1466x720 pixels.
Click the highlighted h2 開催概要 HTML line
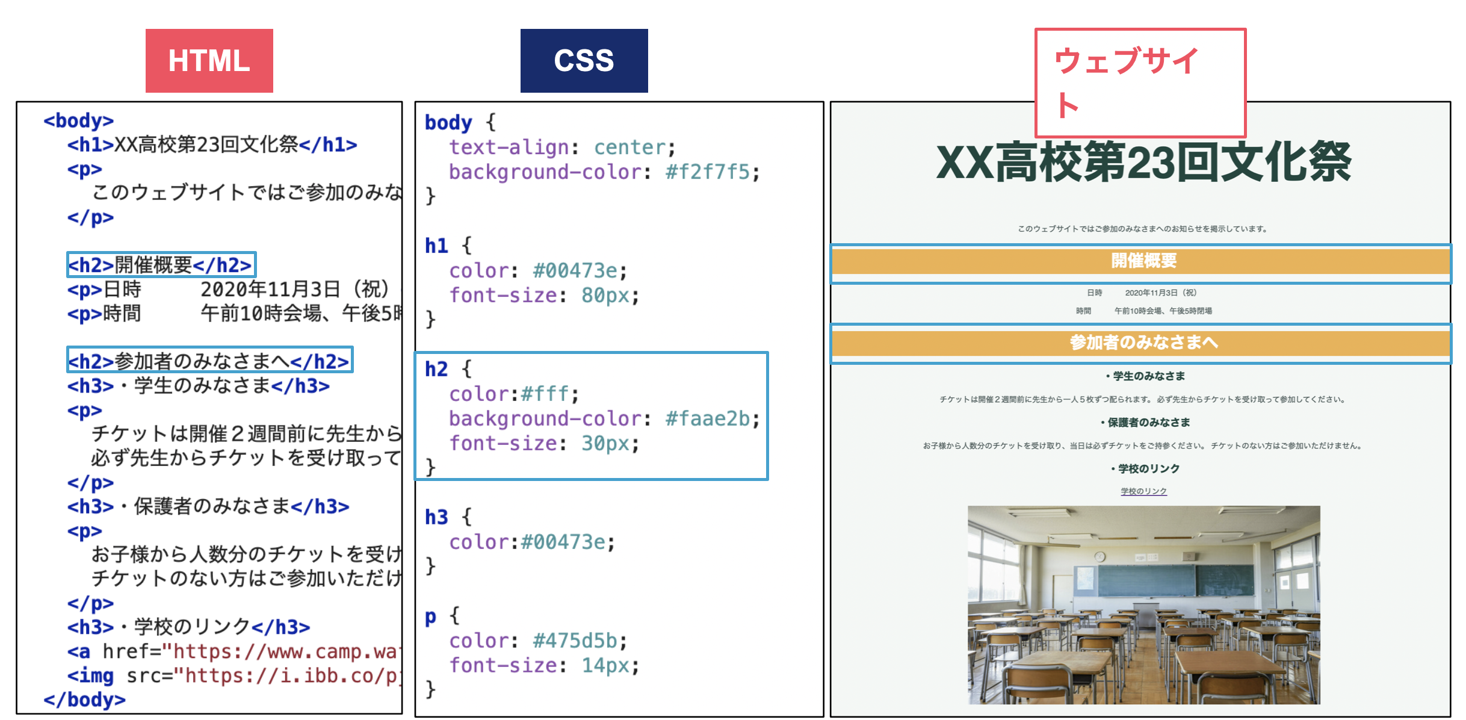click(x=161, y=265)
